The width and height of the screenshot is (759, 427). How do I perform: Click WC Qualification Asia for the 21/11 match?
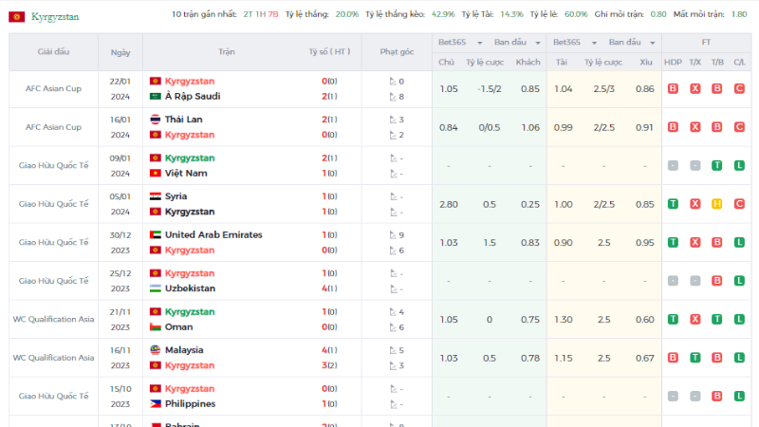[x=53, y=319]
